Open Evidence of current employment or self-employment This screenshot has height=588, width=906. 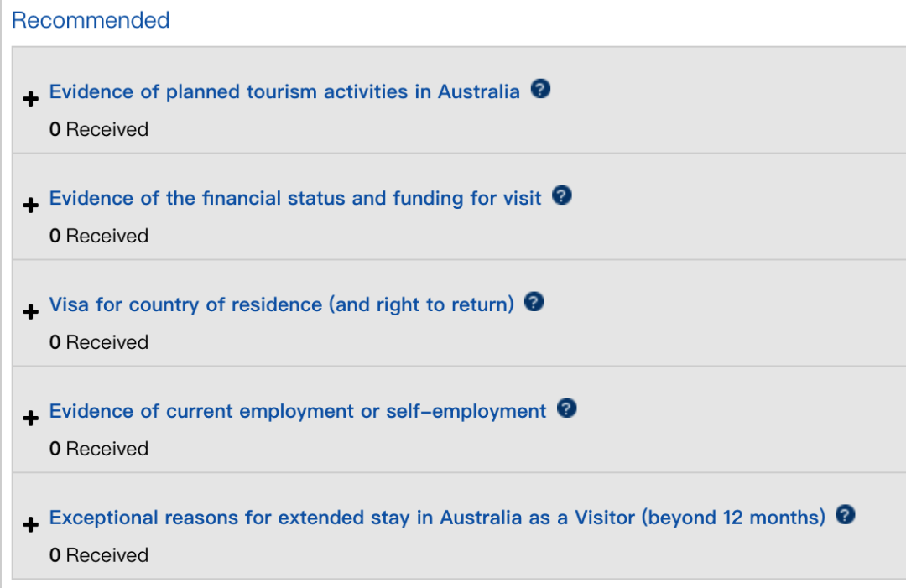coord(298,411)
